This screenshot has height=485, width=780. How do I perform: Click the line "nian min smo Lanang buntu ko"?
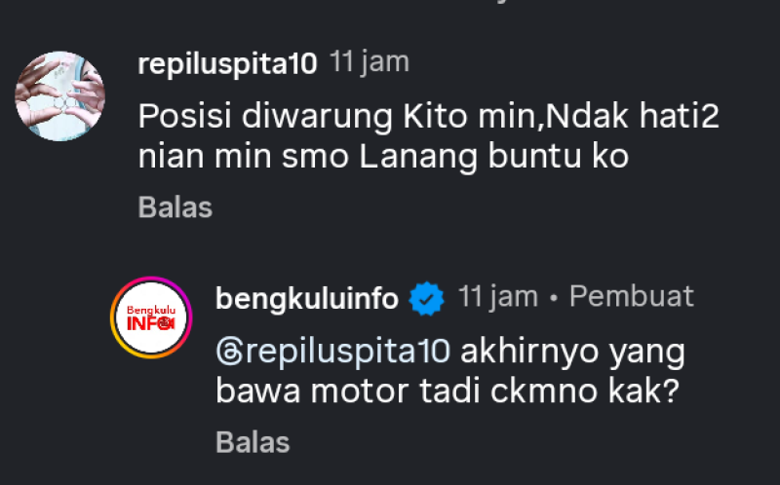[383, 156]
